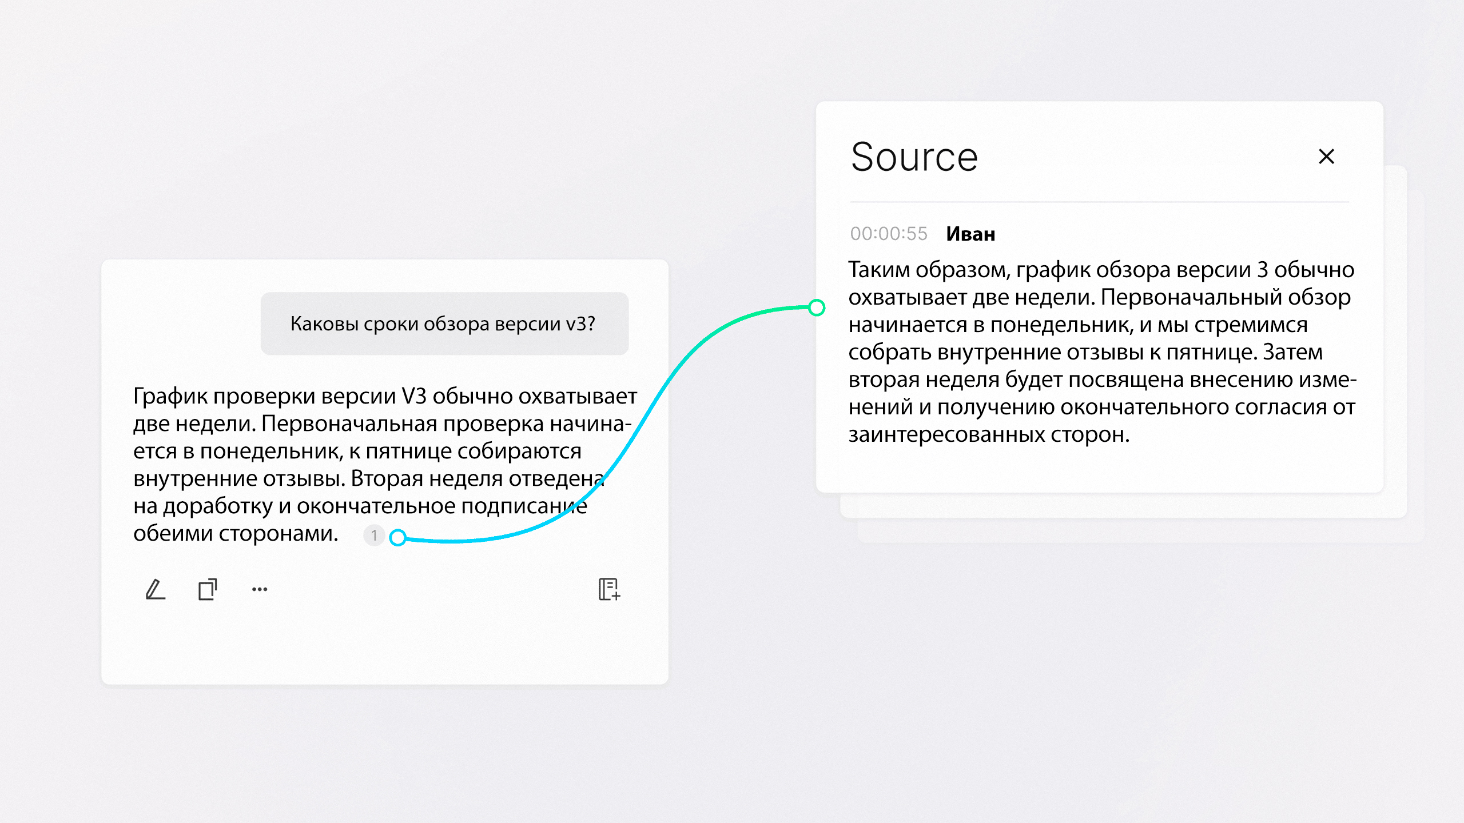The height and width of the screenshot is (823, 1464).
Task: Close the Source panel with the X
Action: click(1326, 157)
